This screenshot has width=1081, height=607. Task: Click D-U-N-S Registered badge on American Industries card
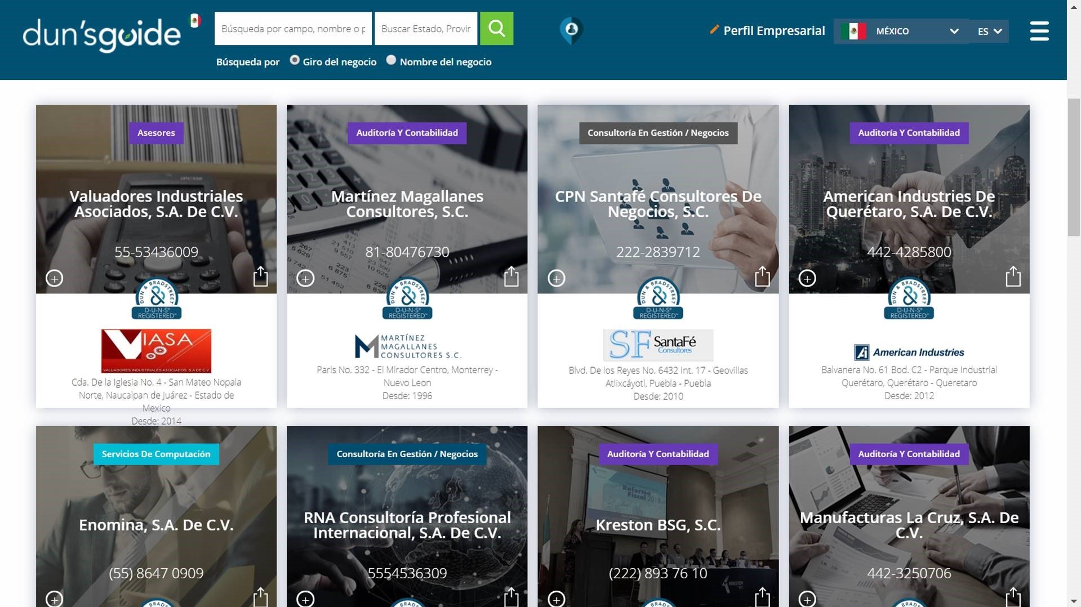pyautogui.click(x=909, y=298)
